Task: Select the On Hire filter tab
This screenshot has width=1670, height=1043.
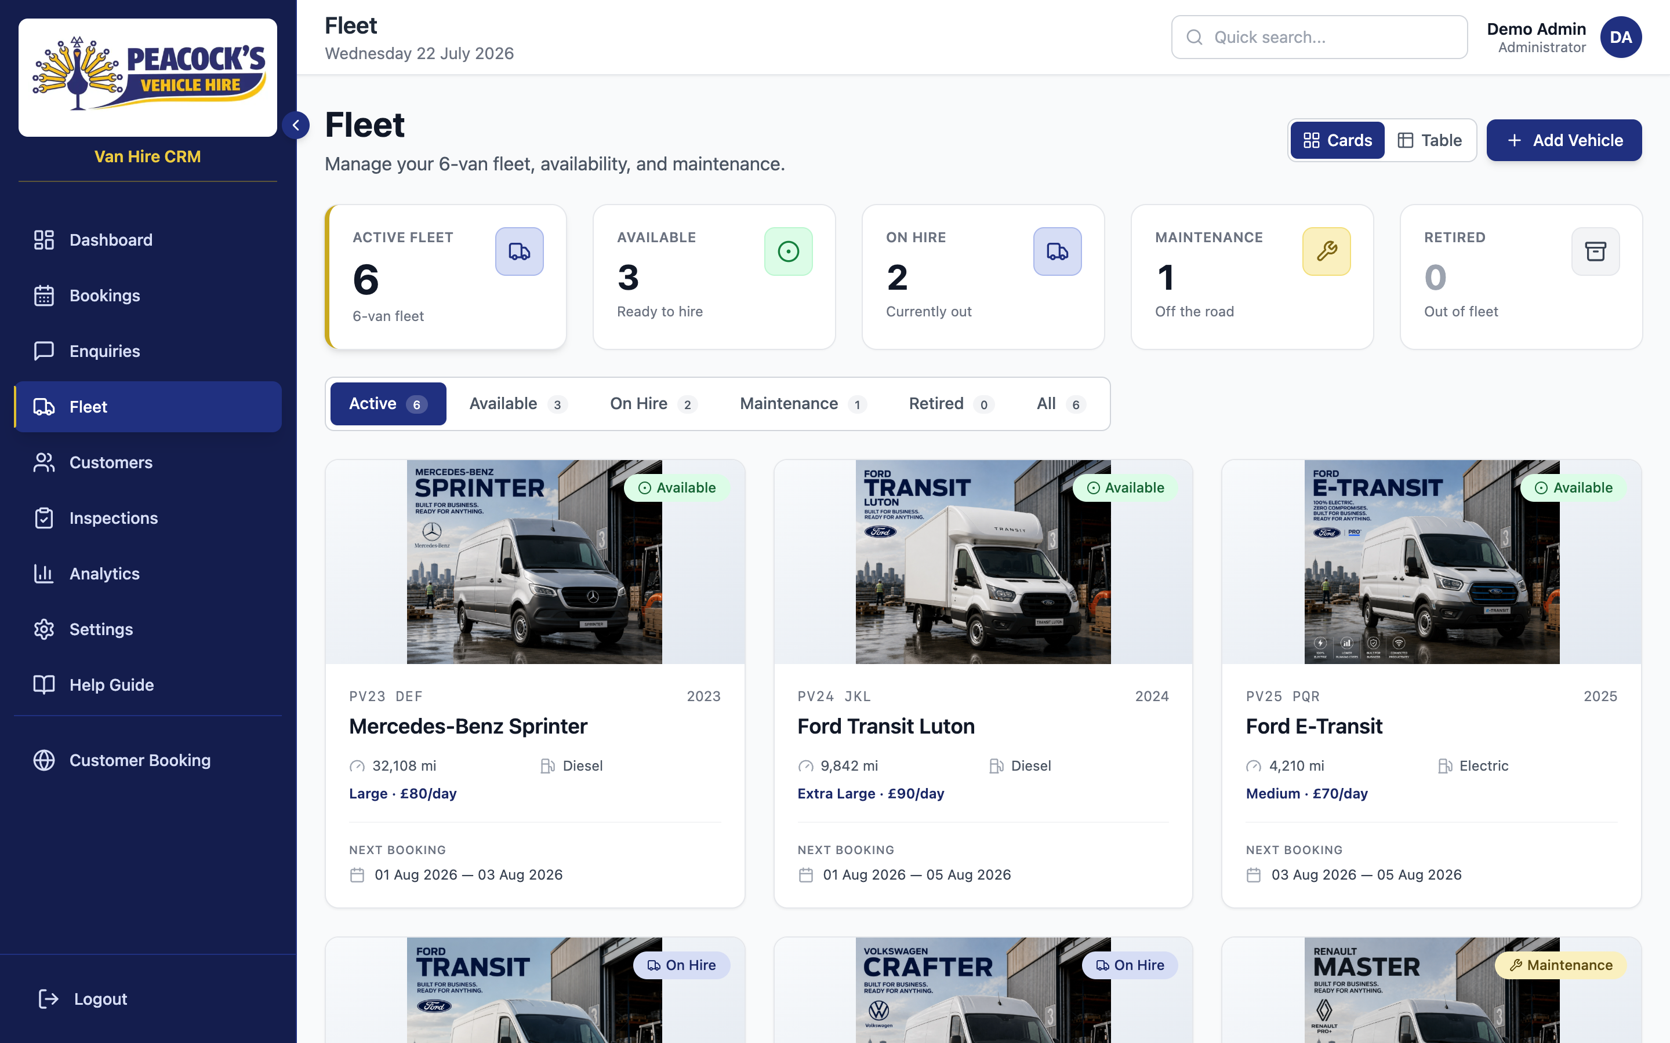Action: (x=653, y=404)
